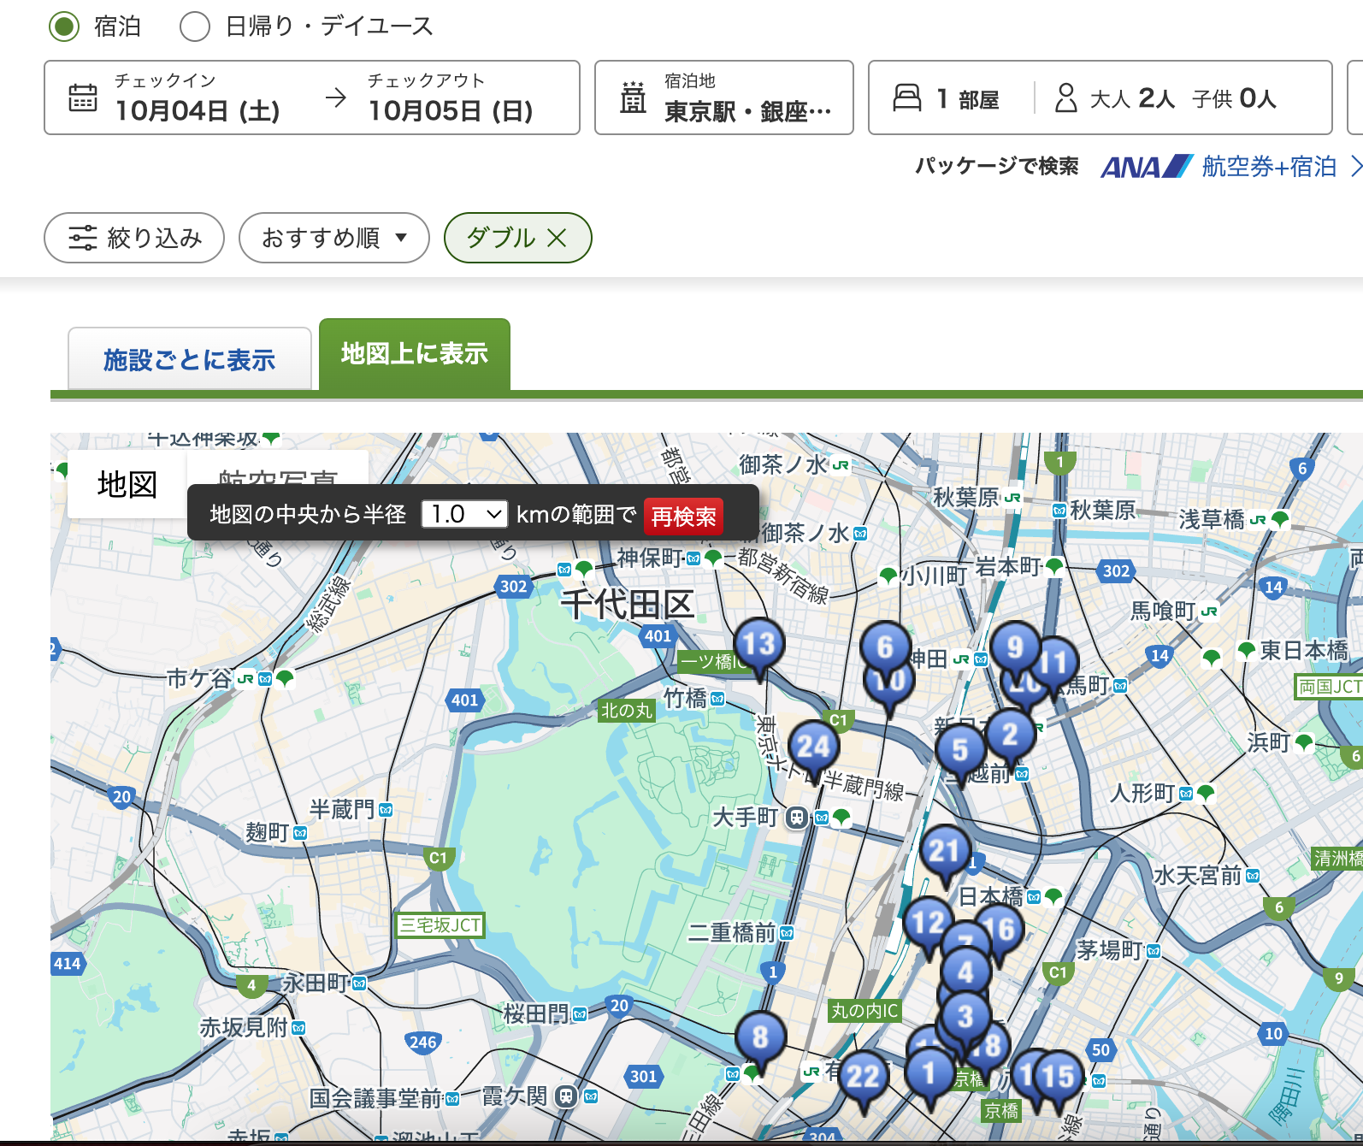Viewport: 1363px width, 1146px height.
Task: Select hotel marker number 8
Action: pos(760,1037)
